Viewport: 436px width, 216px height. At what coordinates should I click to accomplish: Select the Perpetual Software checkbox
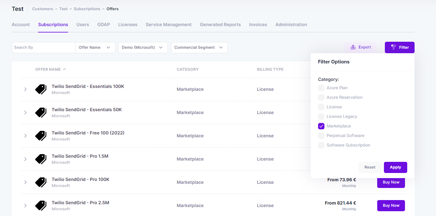[321, 135]
